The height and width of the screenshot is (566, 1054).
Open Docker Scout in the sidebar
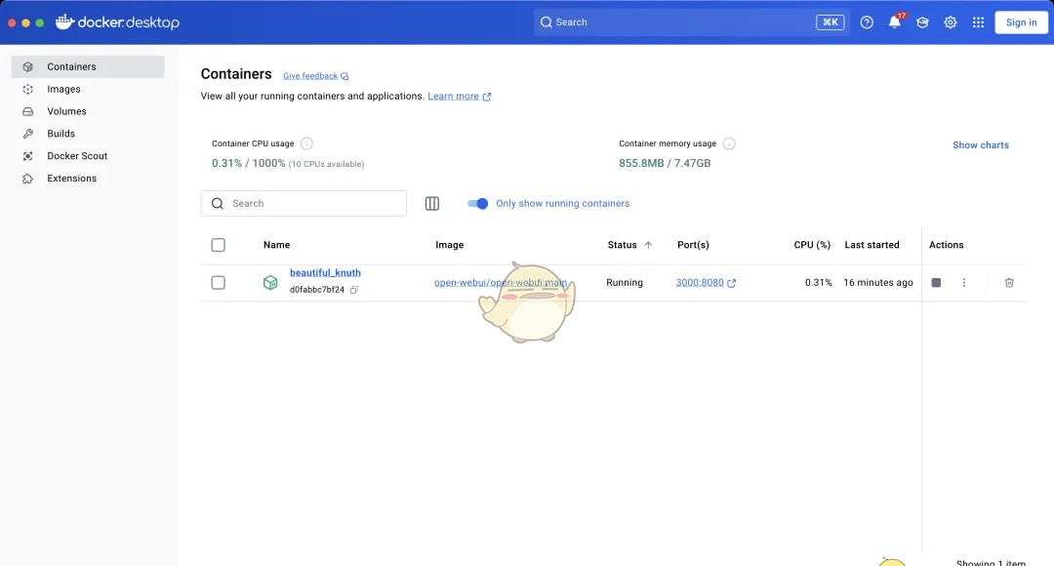tap(88, 155)
